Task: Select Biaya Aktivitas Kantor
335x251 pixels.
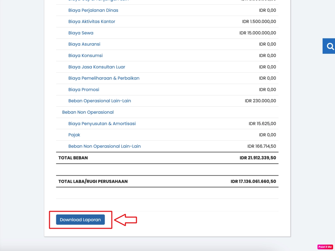Action: coord(92,22)
